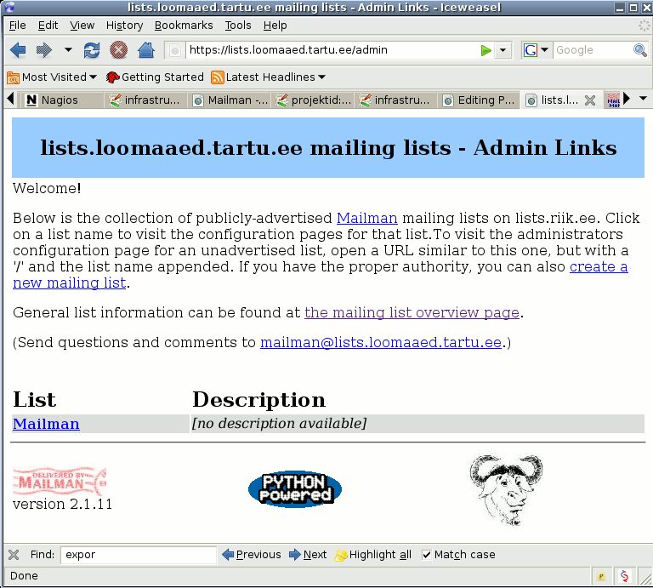This screenshot has height=588, width=653.
Task: Open the Getting Started bookmark
Action: coord(155,77)
